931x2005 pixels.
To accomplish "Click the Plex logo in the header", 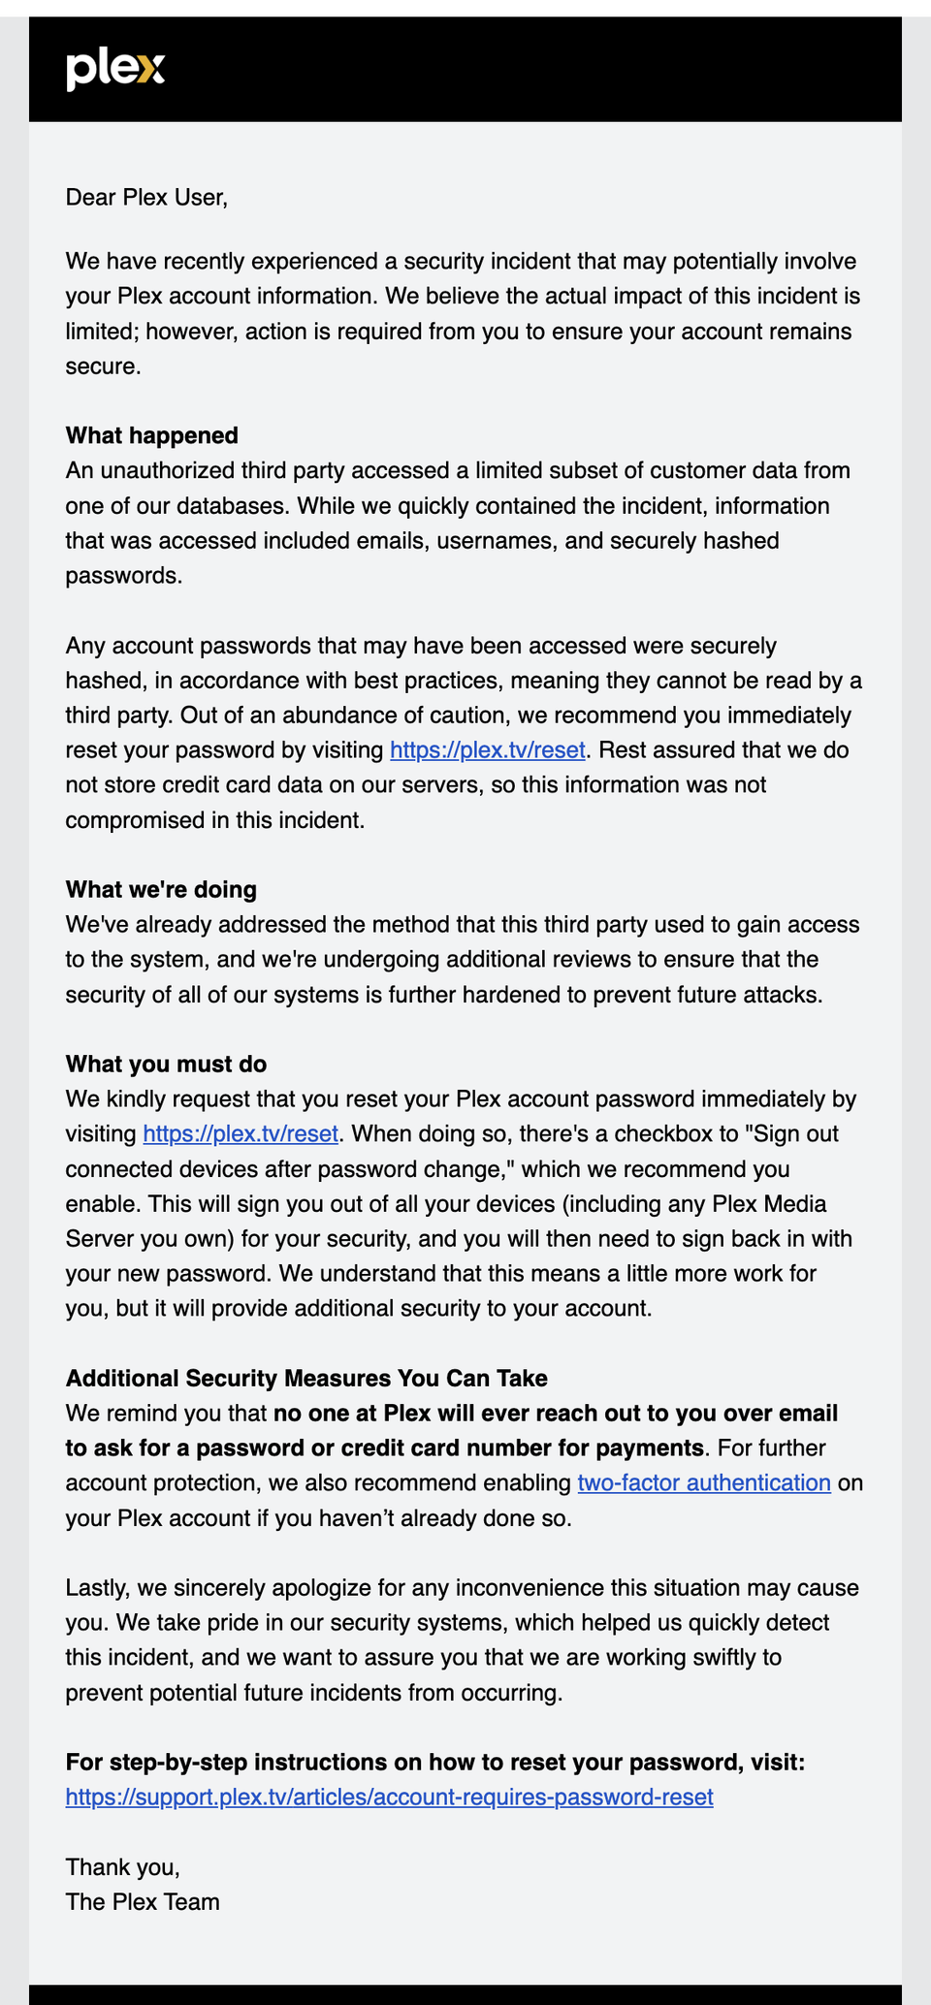I will pos(115,70).
